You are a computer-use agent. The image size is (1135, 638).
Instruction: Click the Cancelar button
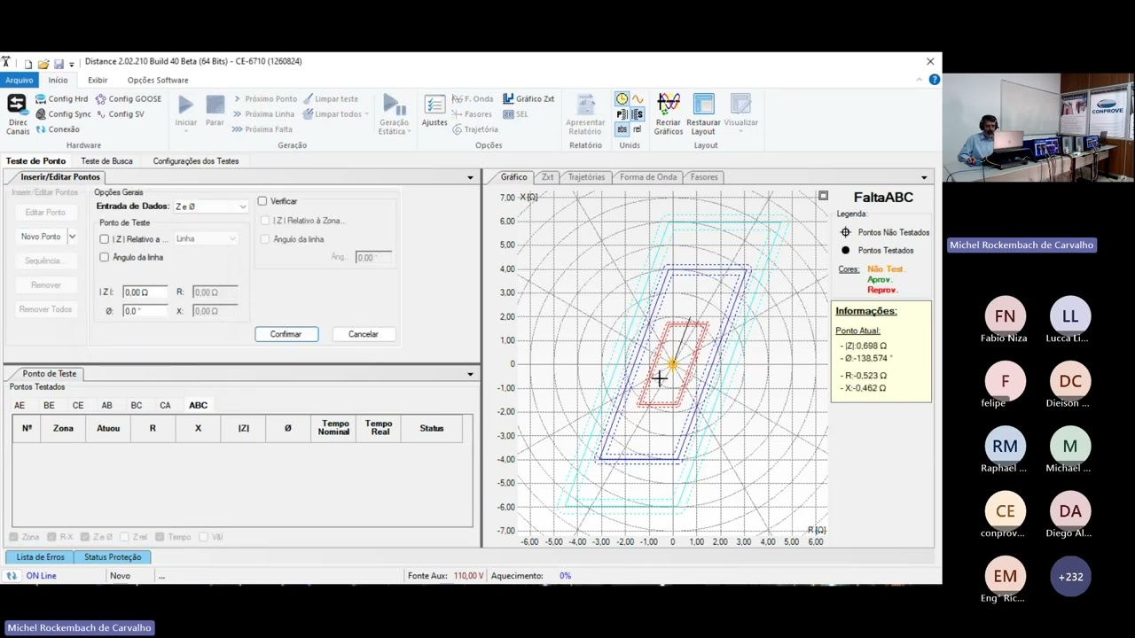[x=363, y=334]
